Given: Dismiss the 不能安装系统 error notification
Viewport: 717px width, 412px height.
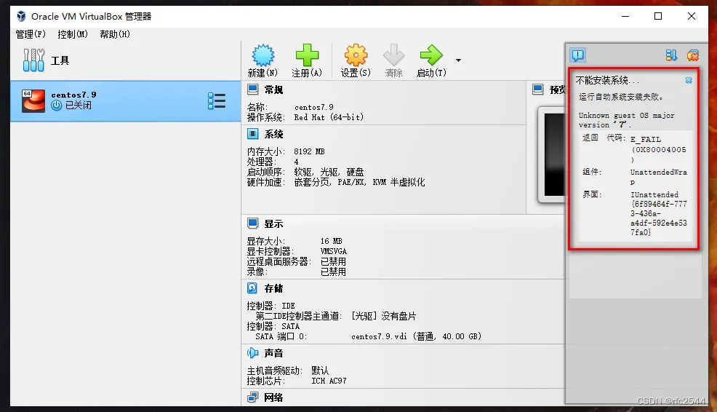Looking at the screenshot, I should pos(689,80).
